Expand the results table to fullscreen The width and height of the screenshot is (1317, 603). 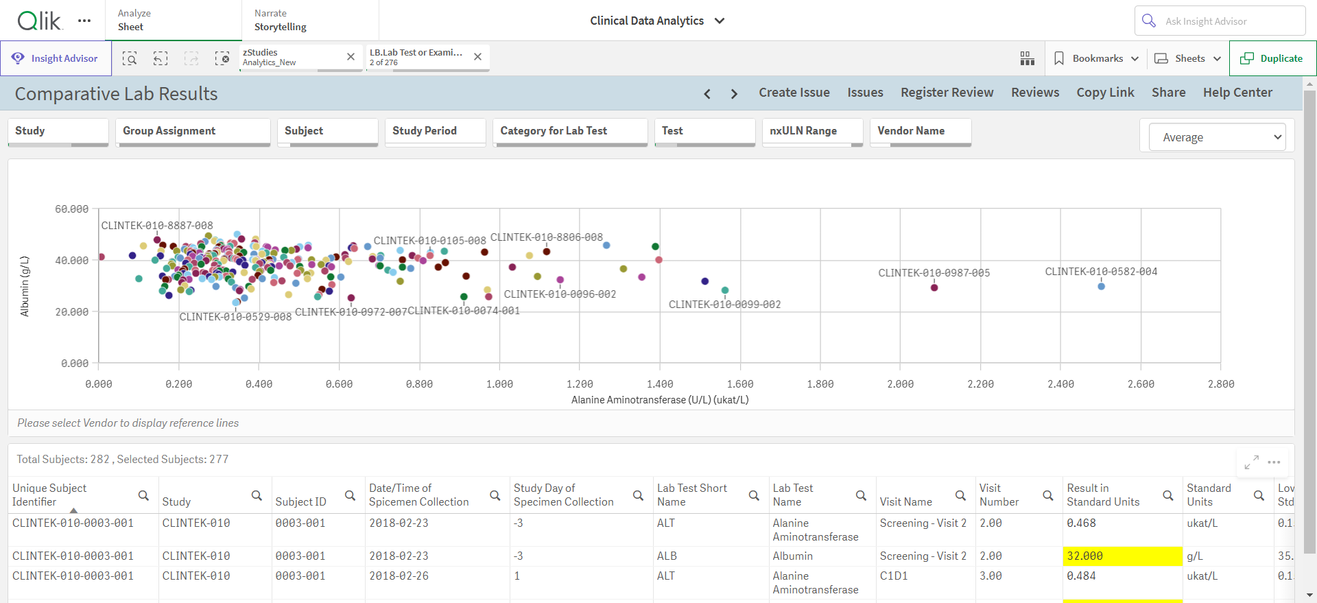pyautogui.click(x=1251, y=462)
